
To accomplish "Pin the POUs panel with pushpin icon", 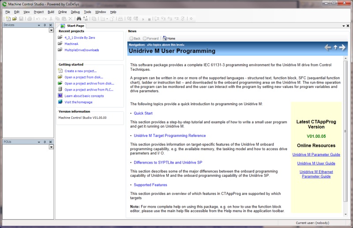I will (x=45, y=142).
